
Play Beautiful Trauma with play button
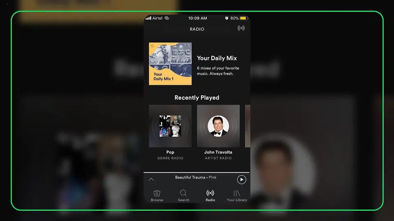(x=241, y=180)
